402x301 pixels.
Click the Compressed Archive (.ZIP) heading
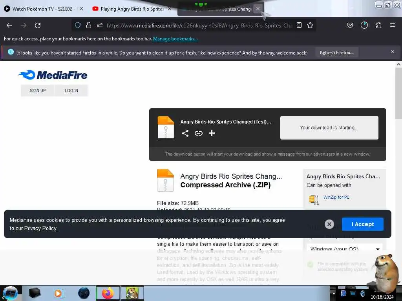pyautogui.click(x=225, y=185)
